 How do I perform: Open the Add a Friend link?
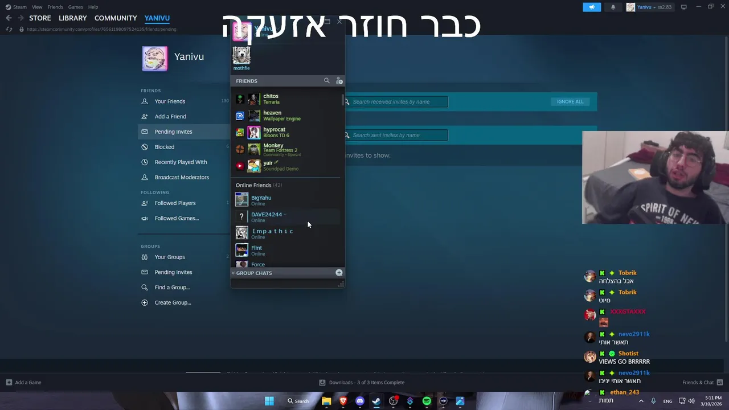point(170,116)
